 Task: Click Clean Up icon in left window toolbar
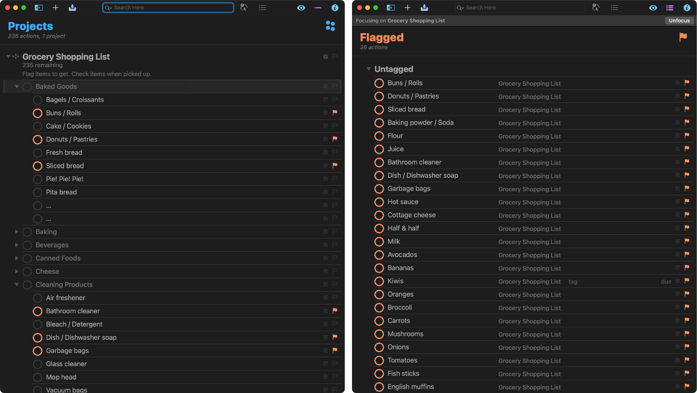coord(244,7)
